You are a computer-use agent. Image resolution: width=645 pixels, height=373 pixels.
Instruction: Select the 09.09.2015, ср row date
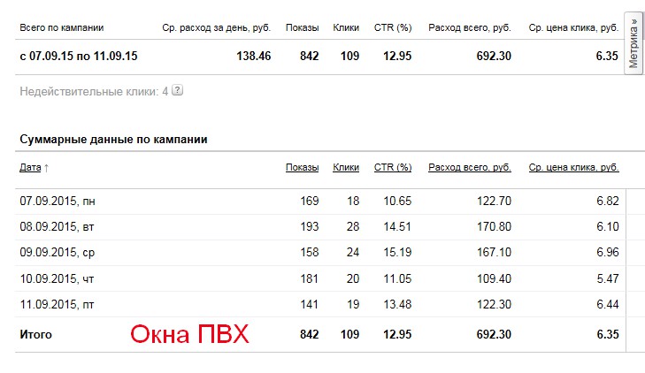point(58,253)
